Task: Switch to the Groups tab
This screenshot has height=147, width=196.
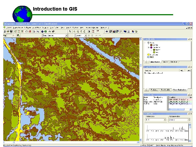Action: click(x=165, y=62)
